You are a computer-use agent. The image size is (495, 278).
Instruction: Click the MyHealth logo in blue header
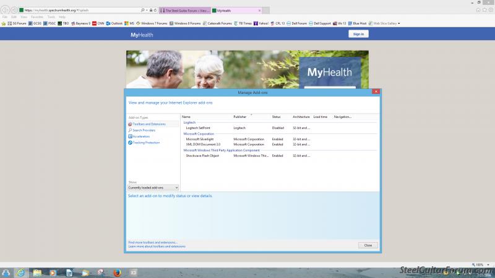click(x=142, y=35)
